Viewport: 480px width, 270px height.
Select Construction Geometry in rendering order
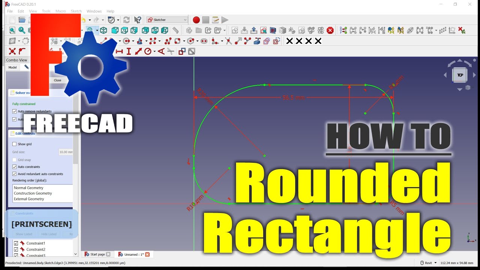tap(33, 193)
